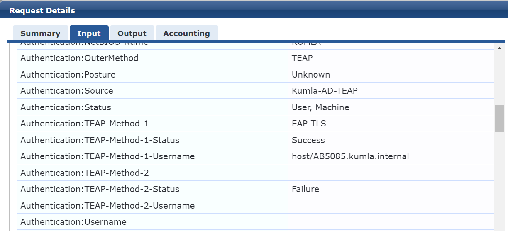Click the Authentication:TEAP-Method-1-Status label

point(100,140)
